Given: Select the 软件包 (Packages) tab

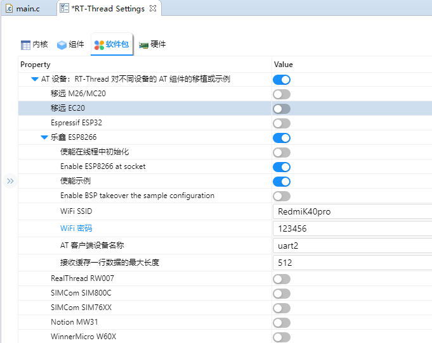Looking at the screenshot, I should pyautogui.click(x=112, y=44).
